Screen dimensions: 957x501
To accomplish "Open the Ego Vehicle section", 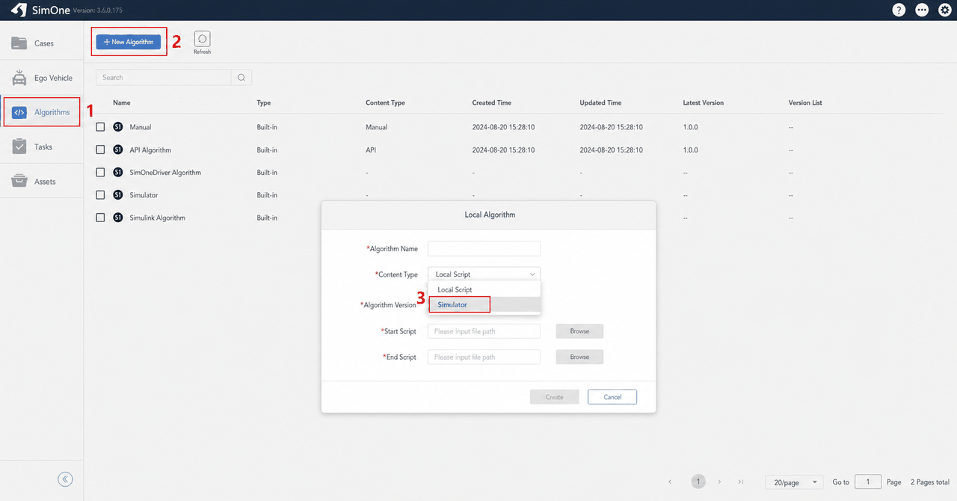I will click(42, 78).
